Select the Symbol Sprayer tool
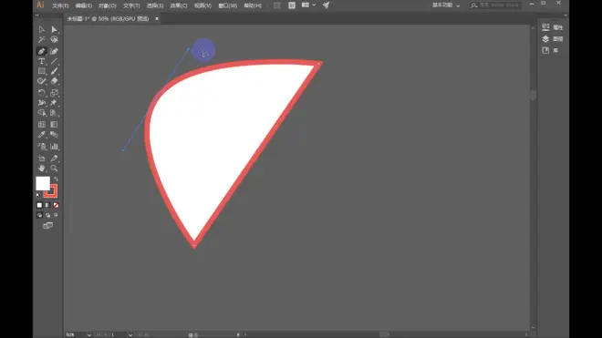This screenshot has height=338, width=602. (x=41, y=147)
